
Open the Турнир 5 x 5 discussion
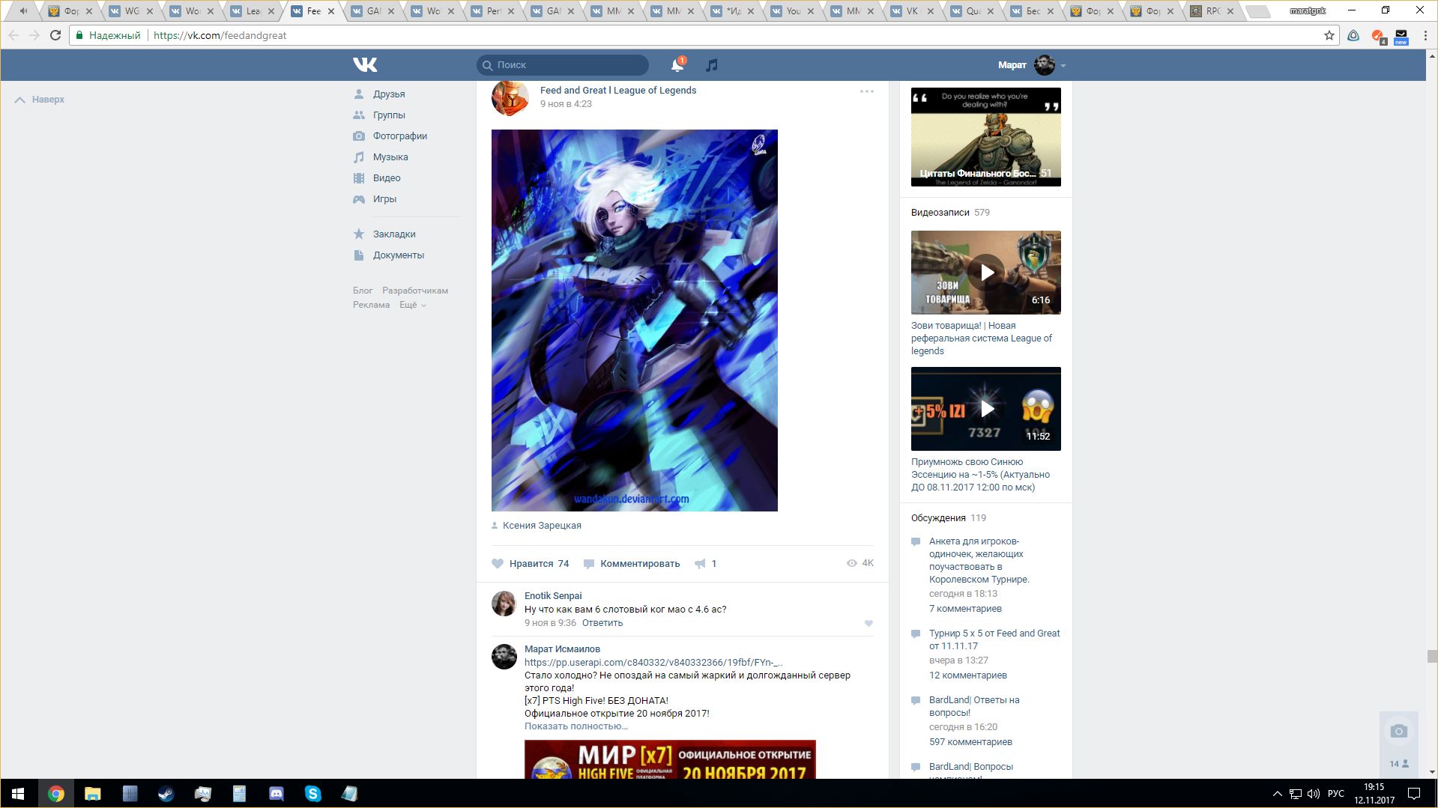(x=994, y=640)
